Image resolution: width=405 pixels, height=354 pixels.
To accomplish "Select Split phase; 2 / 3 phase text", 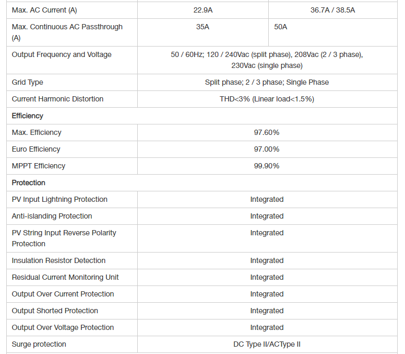I will [x=244, y=82].
